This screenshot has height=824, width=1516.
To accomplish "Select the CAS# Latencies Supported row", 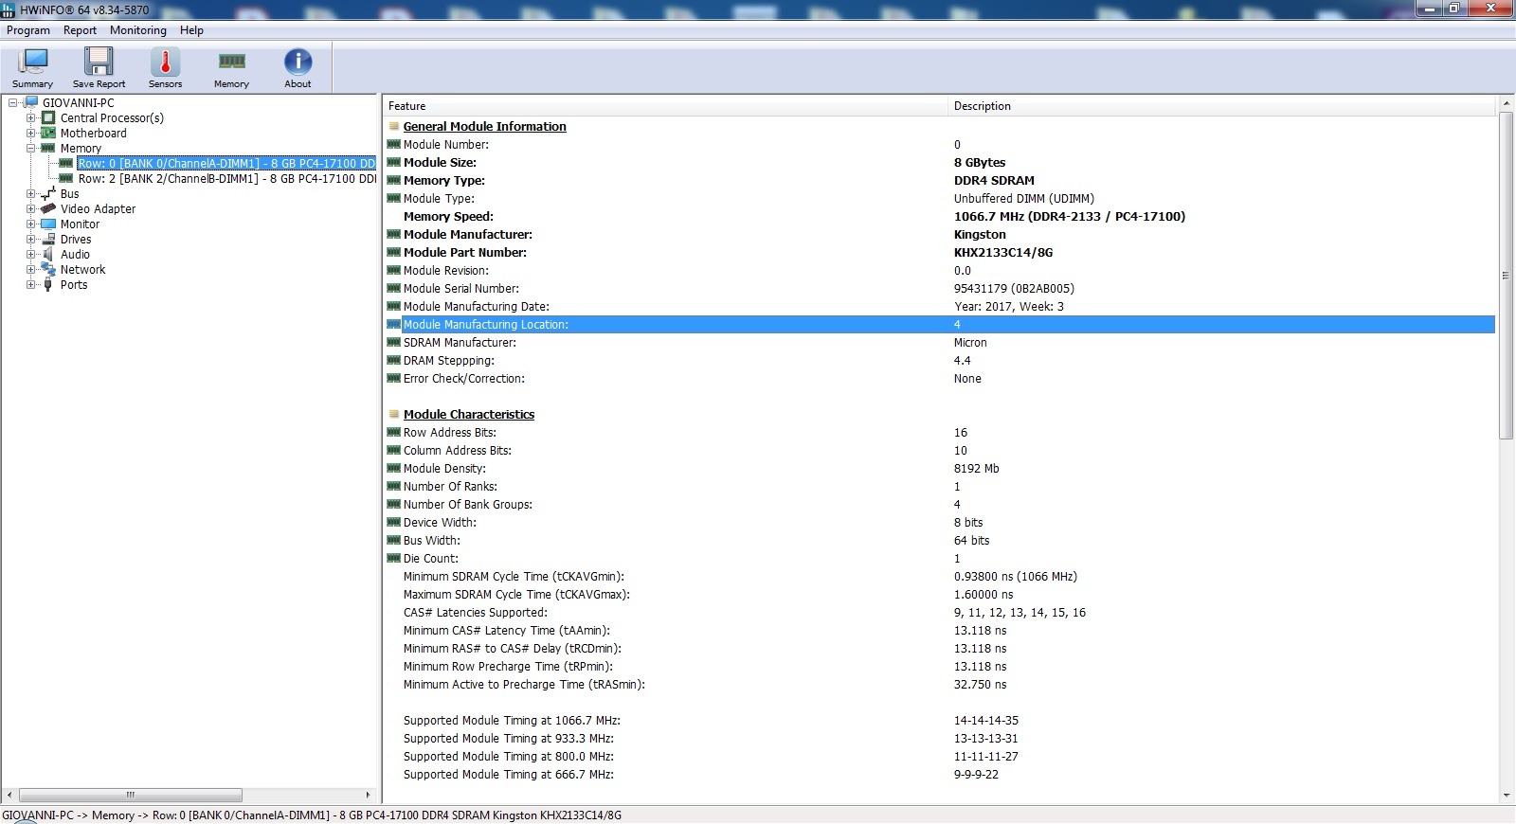I will pos(940,612).
